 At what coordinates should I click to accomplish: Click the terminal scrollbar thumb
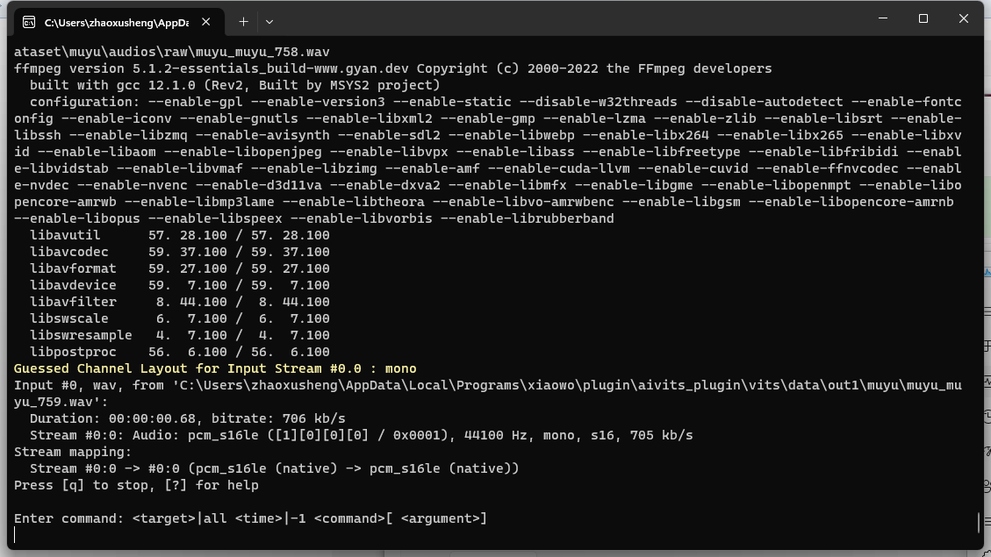979,523
